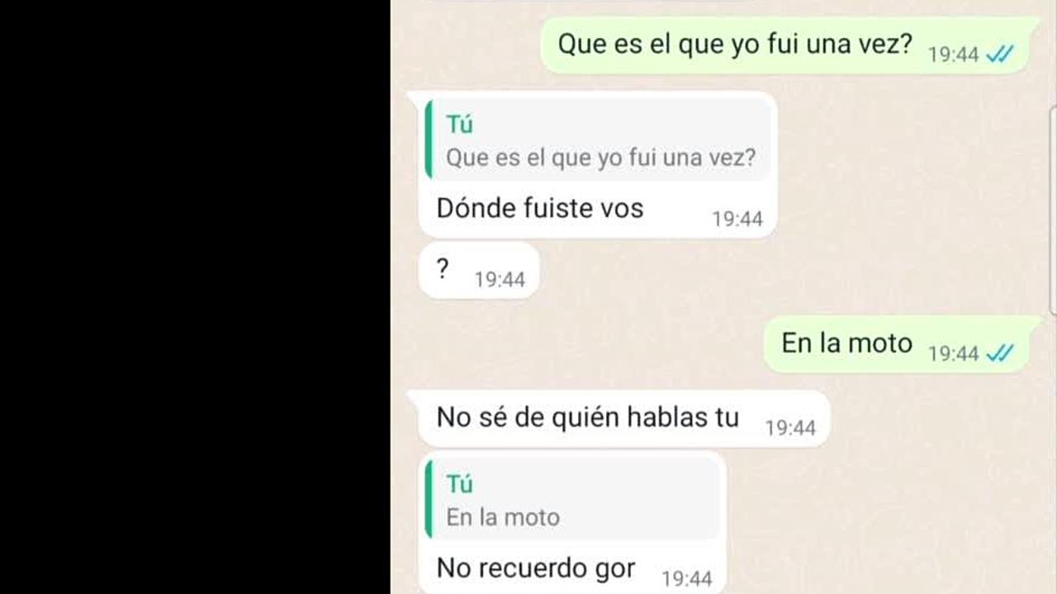Click the 19:44 time on the '?' message
The image size is (1057, 594).
pyautogui.click(x=500, y=280)
